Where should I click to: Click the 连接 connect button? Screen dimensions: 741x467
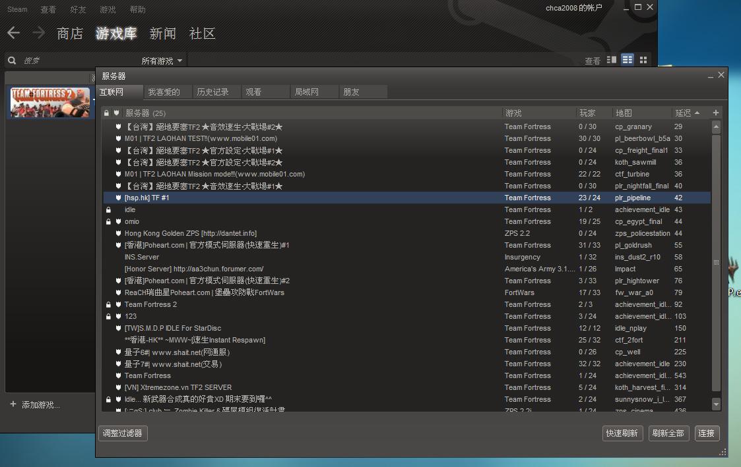(x=707, y=433)
